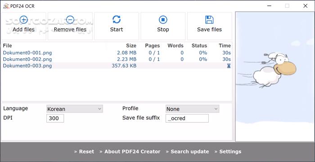Screen dimensions: 315x162
Task: Click the hourglass icon for Dokument0-003.png
Action: [229, 66]
